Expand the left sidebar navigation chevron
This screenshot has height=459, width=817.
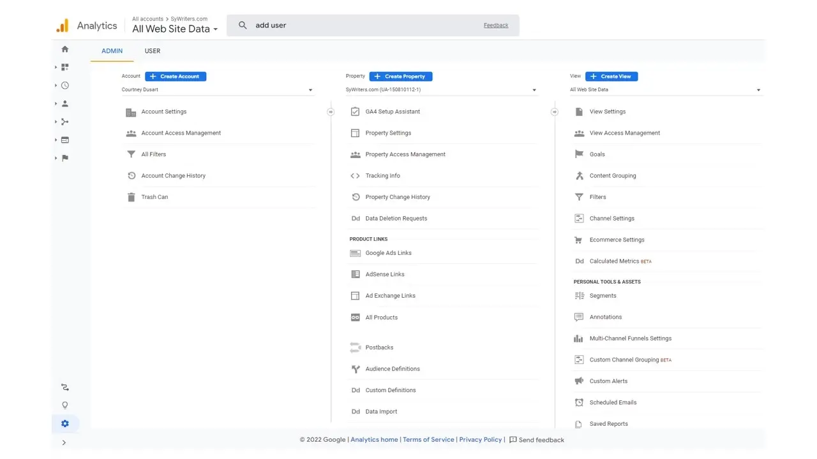pos(64,442)
